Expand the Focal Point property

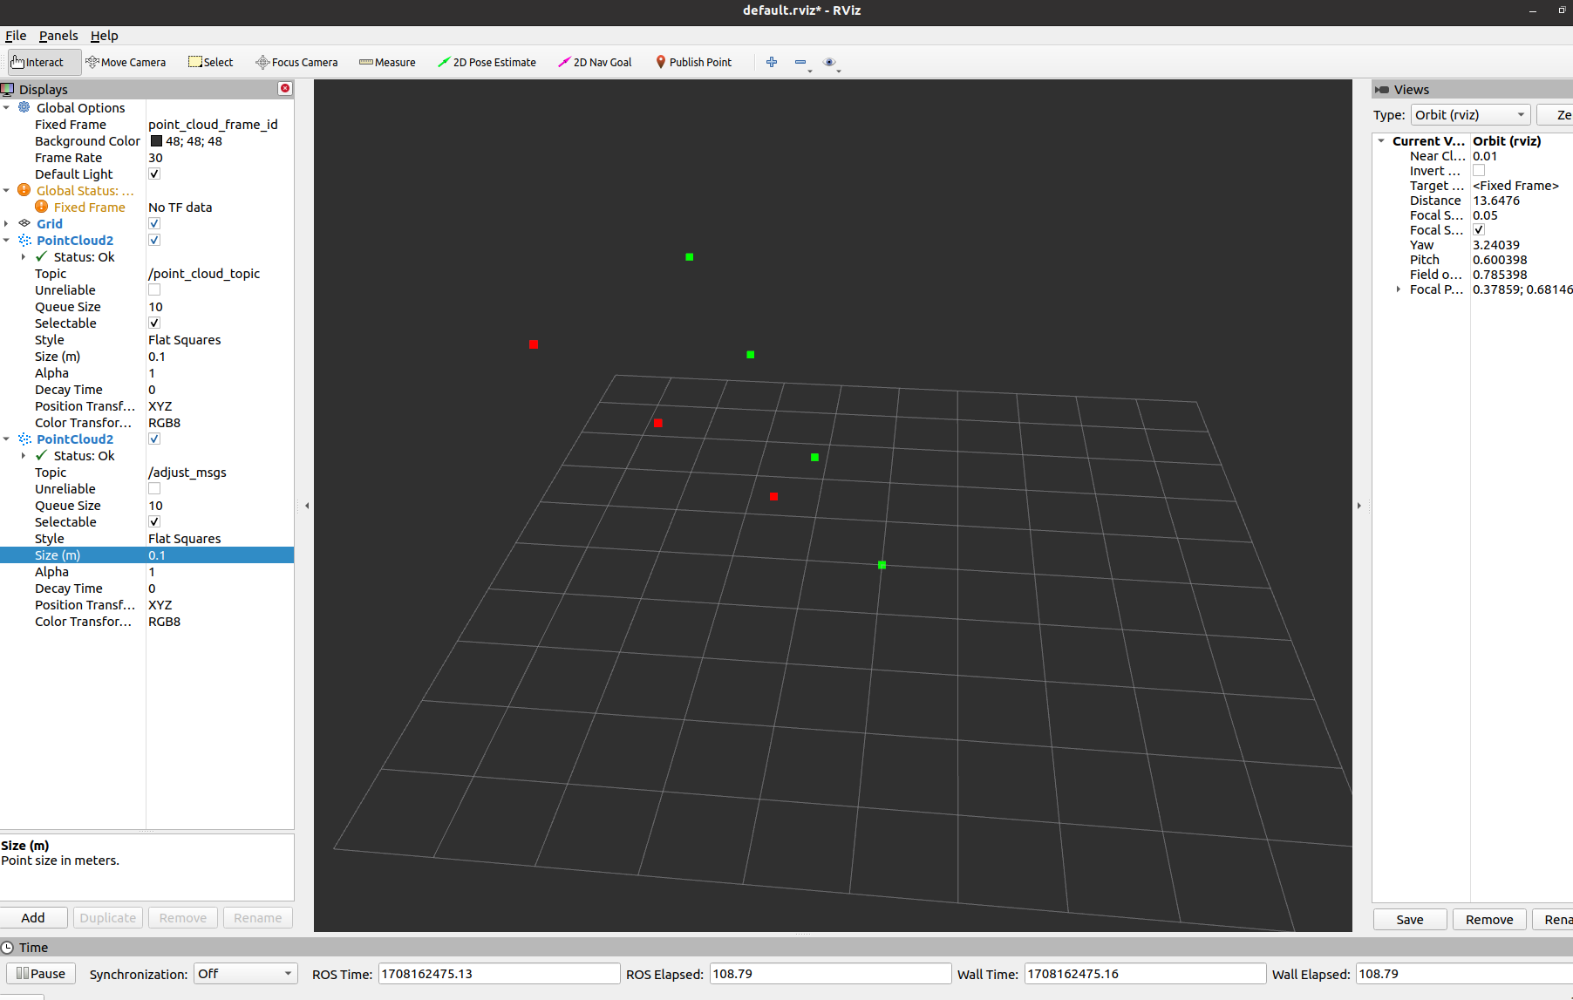pyautogui.click(x=1399, y=289)
